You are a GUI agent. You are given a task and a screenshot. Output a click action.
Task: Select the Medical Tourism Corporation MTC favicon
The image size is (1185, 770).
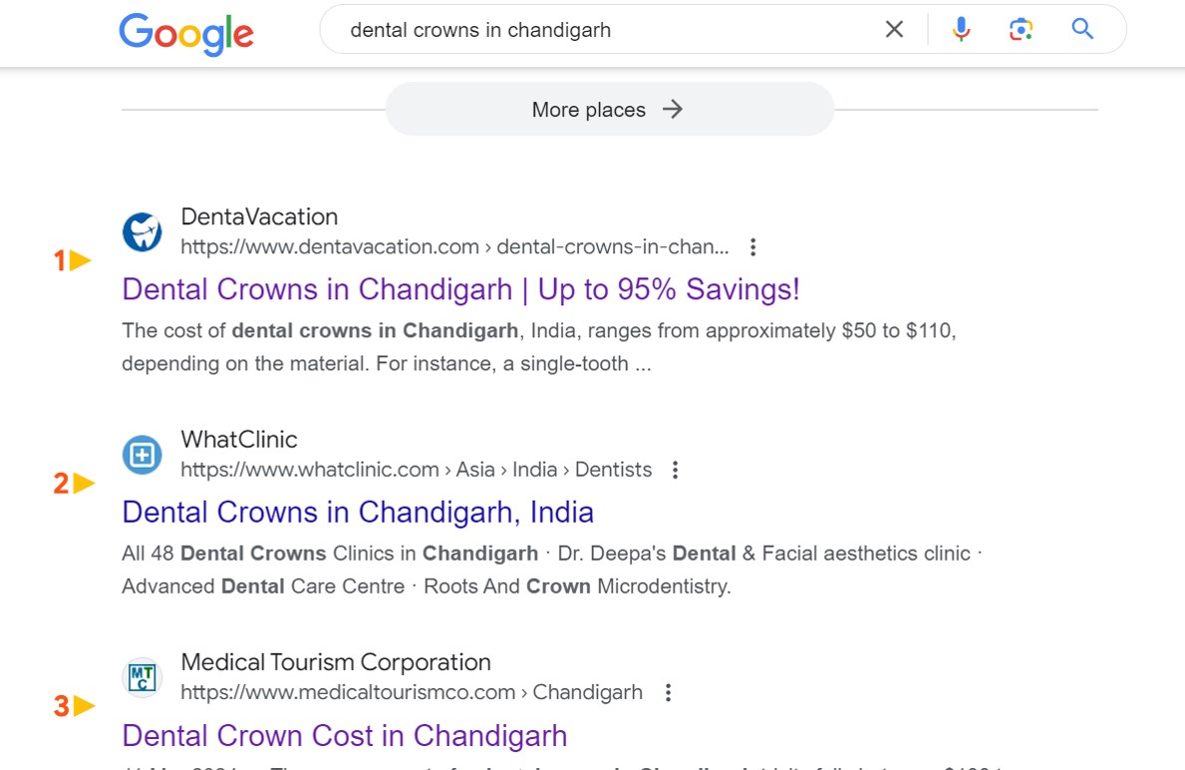point(142,676)
